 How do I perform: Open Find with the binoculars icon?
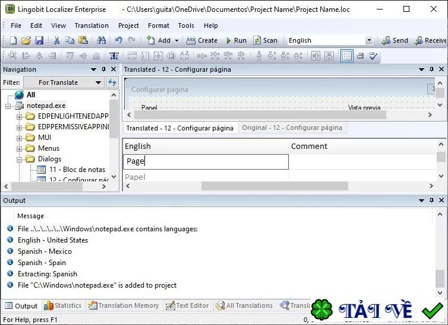coord(101,40)
